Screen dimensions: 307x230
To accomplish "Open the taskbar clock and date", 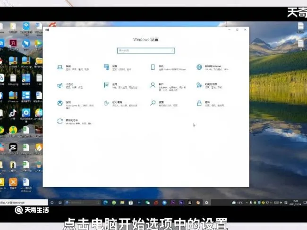I will point(295,203).
